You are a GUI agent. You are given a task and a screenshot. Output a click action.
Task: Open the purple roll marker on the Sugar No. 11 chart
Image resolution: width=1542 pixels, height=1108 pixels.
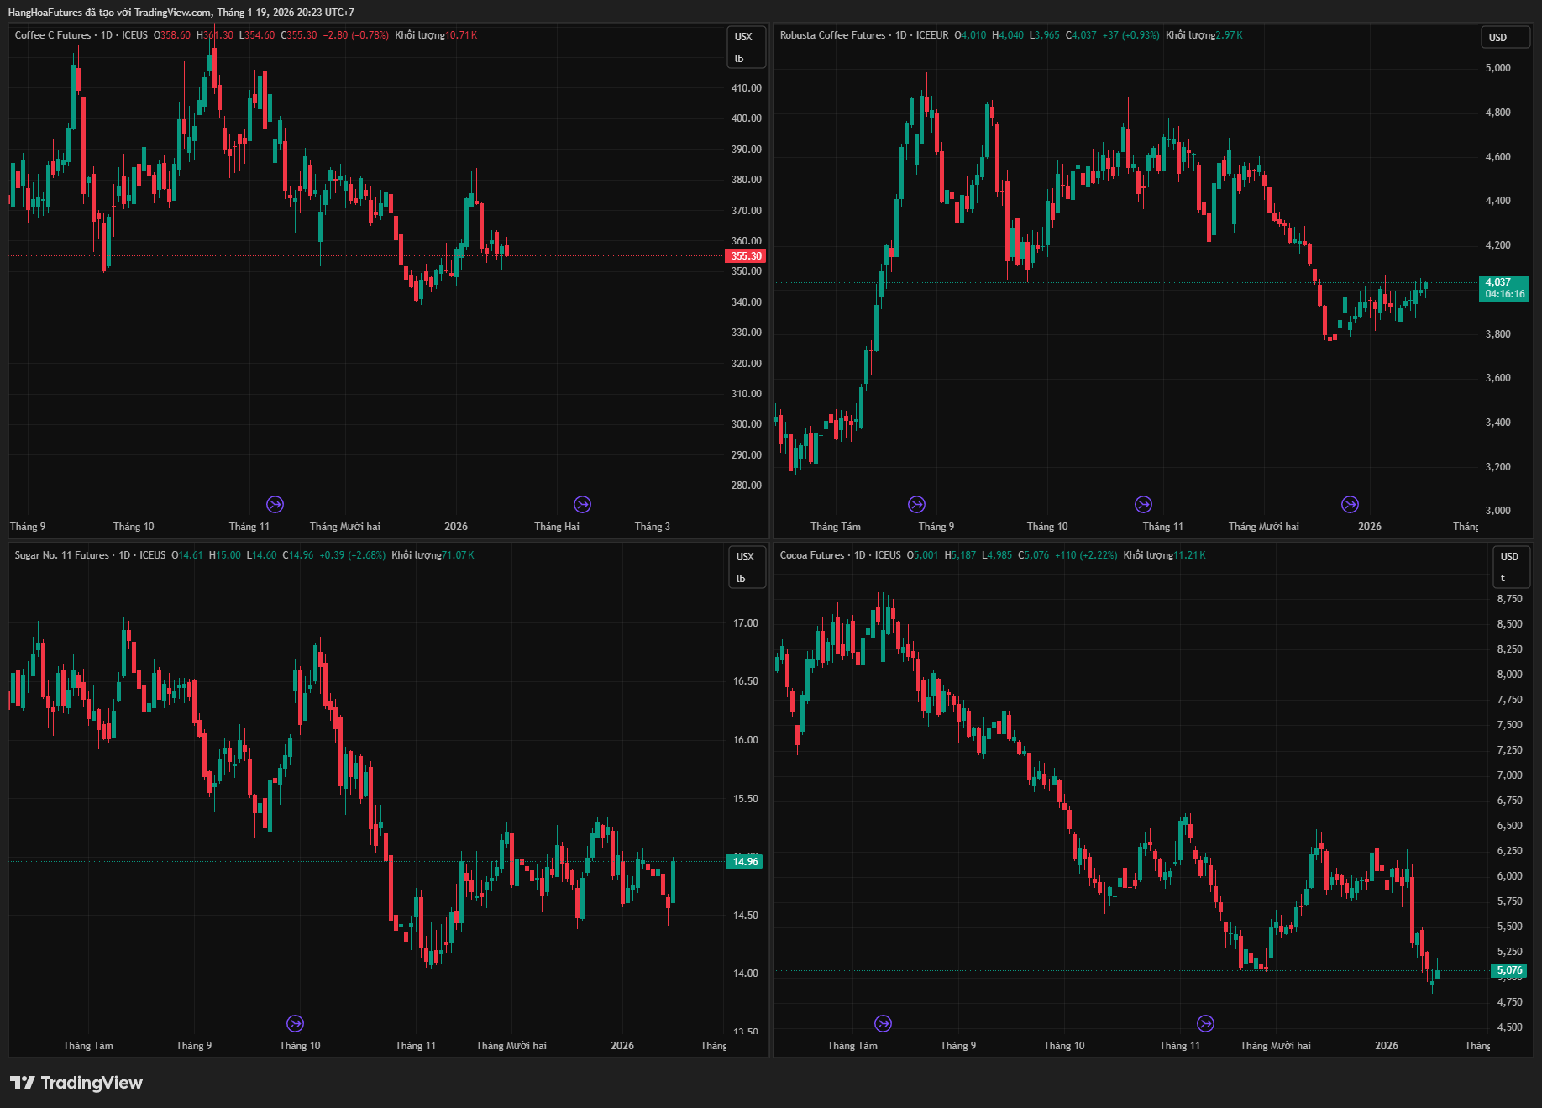tap(295, 1023)
